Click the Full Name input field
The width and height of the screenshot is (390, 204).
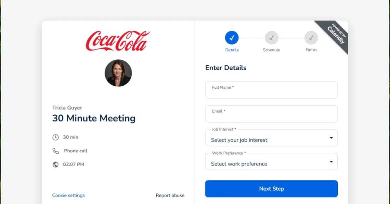271,90
